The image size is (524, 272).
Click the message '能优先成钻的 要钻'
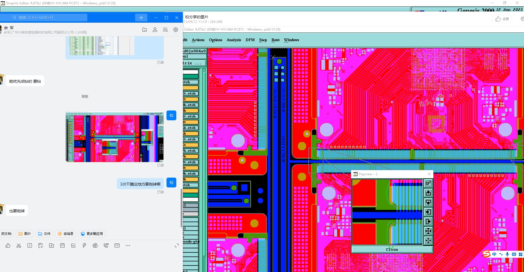tap(25, 81)
